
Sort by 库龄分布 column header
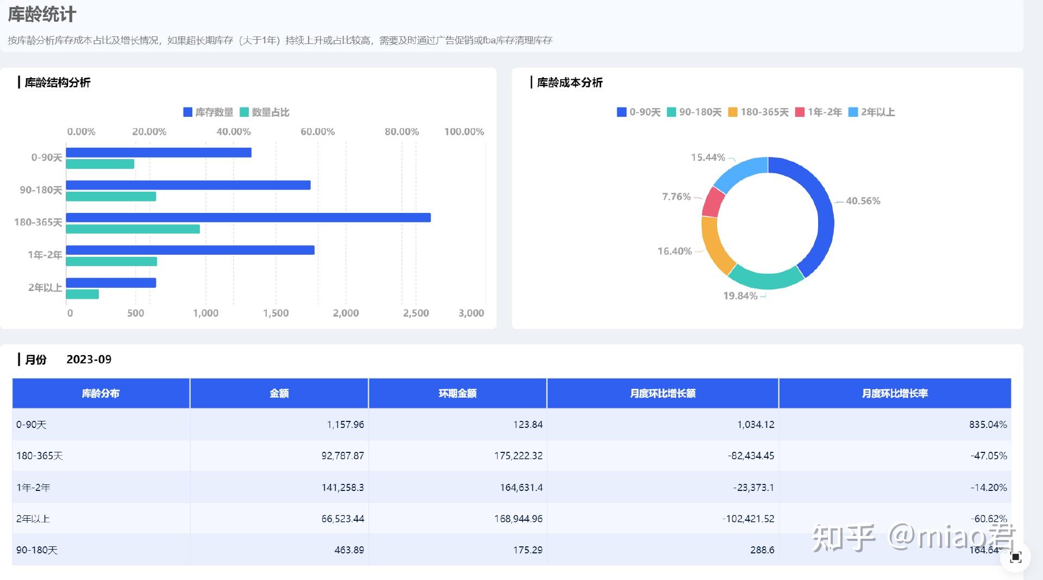[x=100, y=393]
